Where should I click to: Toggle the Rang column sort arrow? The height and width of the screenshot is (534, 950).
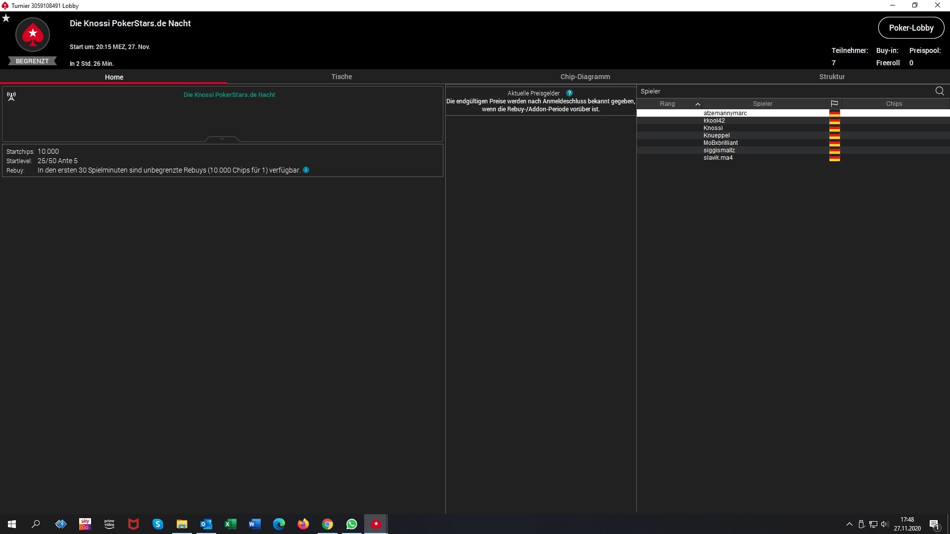click(698, 104)
